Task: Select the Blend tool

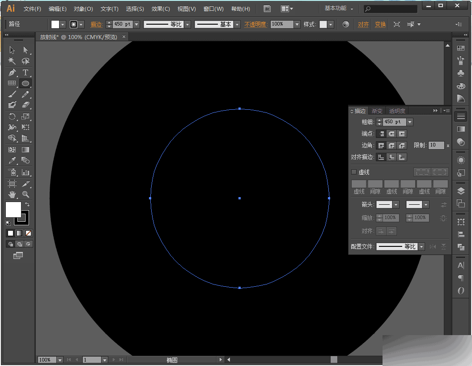Action: [26, 160]
